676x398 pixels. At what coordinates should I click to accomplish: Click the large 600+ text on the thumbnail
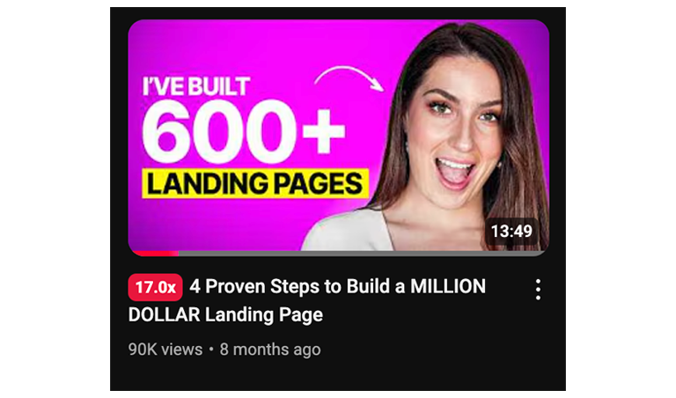click(244, 131)
